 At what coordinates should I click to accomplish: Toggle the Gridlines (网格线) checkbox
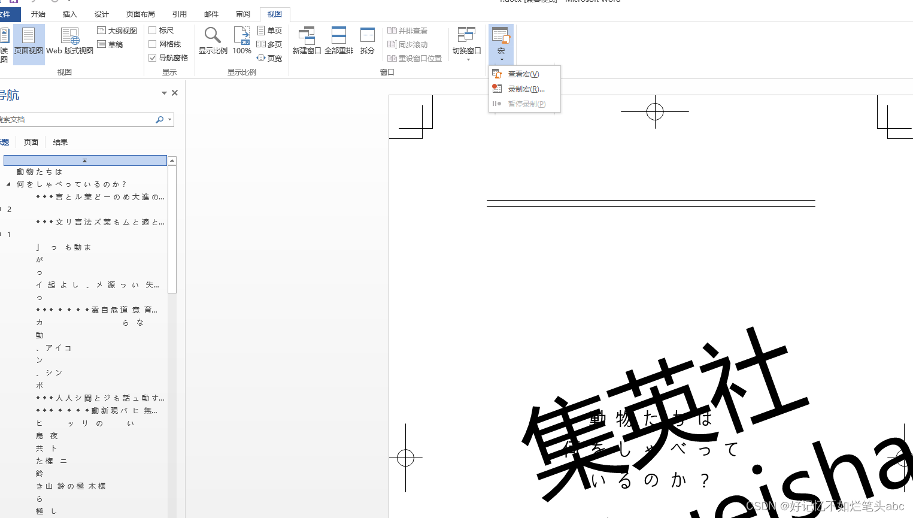pos(153,44)
